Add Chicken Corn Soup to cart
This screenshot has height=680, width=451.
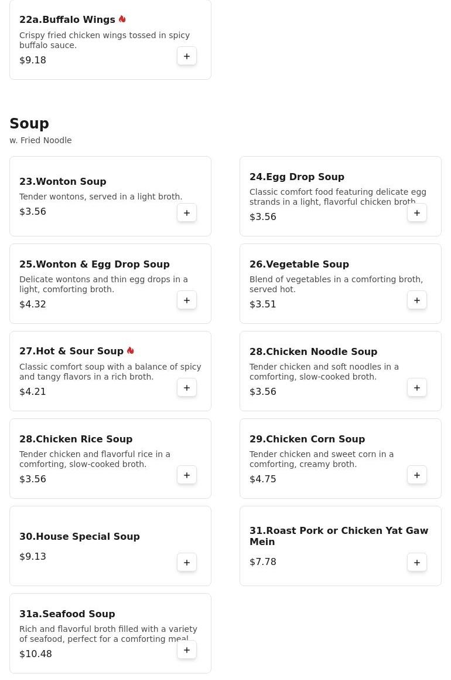[417, 475]
